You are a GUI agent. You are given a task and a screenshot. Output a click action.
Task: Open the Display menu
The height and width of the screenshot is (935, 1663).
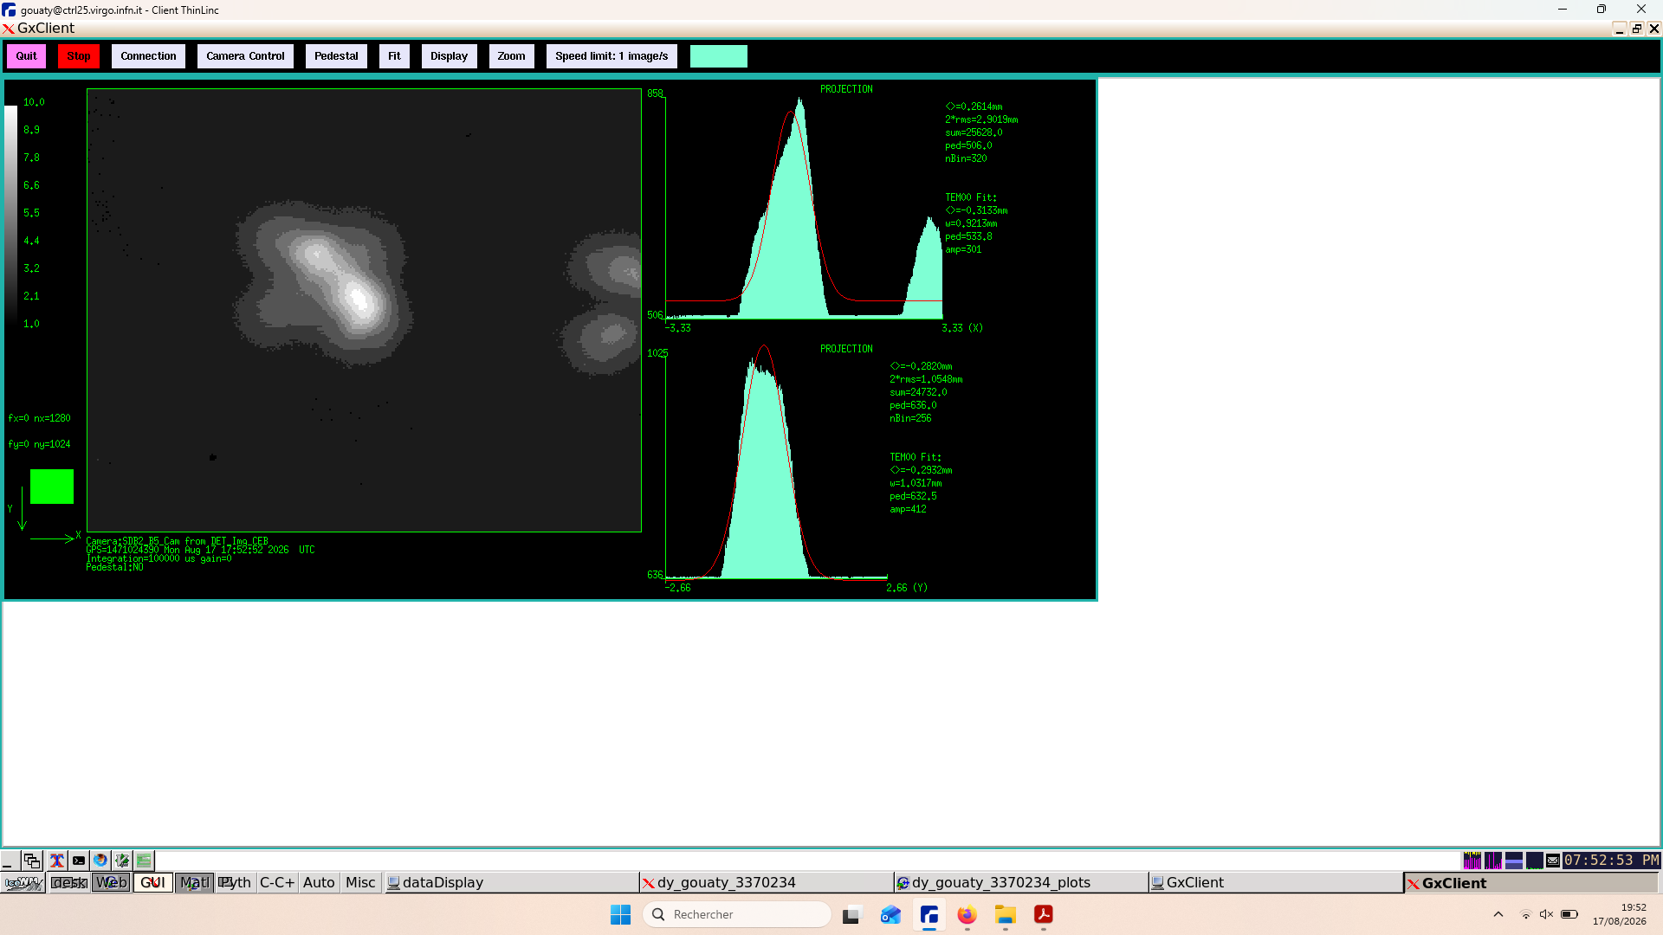pyautogui.click(x=449, y=56)
